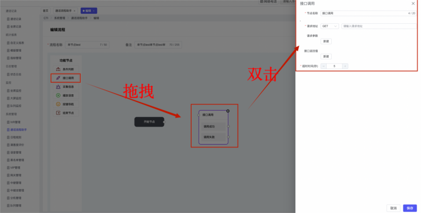Click 新建 under 接口返回值
Image resolution: width=421 pixels, height=213 pixels.
[326, 56]
